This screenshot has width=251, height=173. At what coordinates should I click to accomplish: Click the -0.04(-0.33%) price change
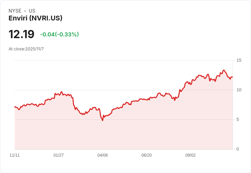click(59, 34)
